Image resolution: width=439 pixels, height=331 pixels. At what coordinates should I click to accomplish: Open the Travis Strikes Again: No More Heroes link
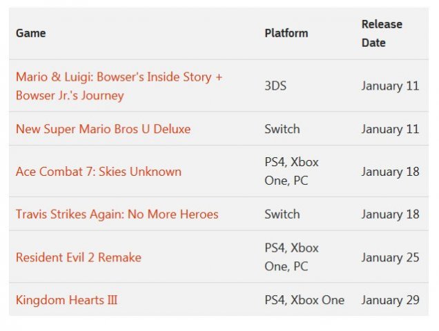[117, 214]
